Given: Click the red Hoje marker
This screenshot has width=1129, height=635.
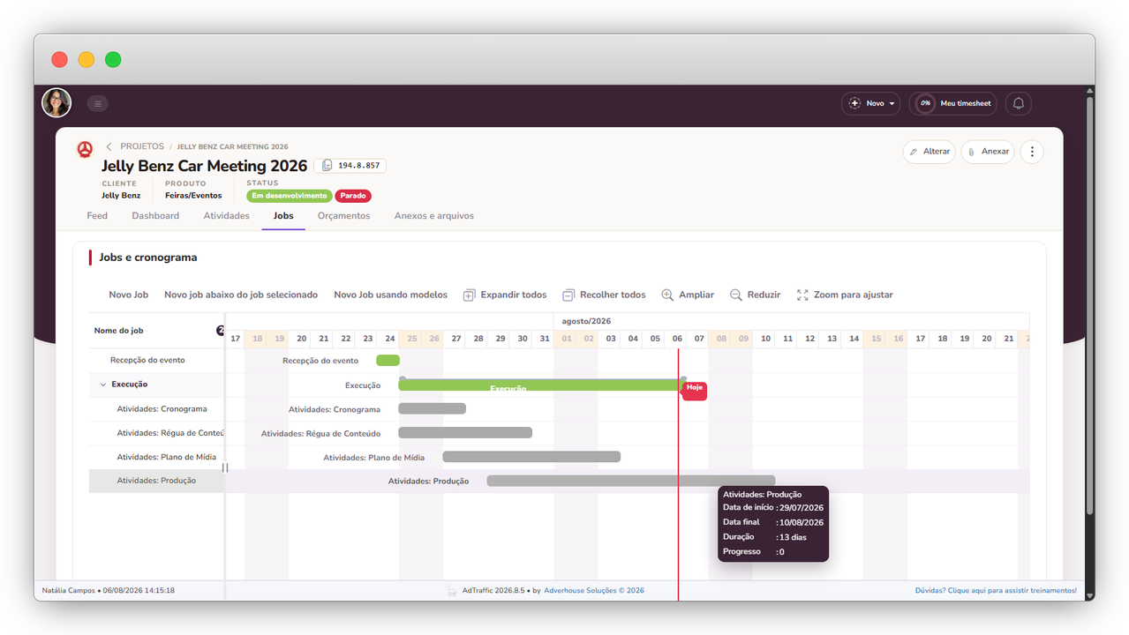Looking at the screenshot, I should click(695, 390).
